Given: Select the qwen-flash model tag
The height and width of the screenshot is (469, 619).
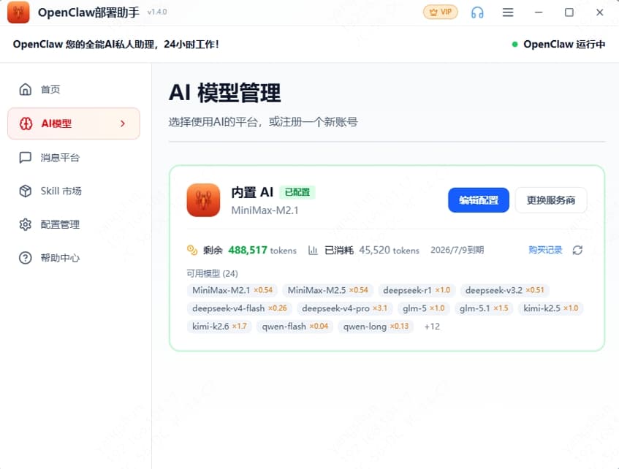Looking at the screenshot, I should pos(295,327).
